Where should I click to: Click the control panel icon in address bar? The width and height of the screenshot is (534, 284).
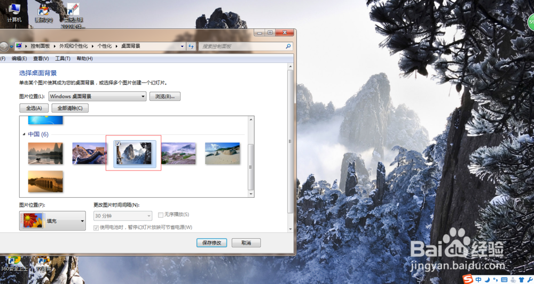tap(19, 46)
